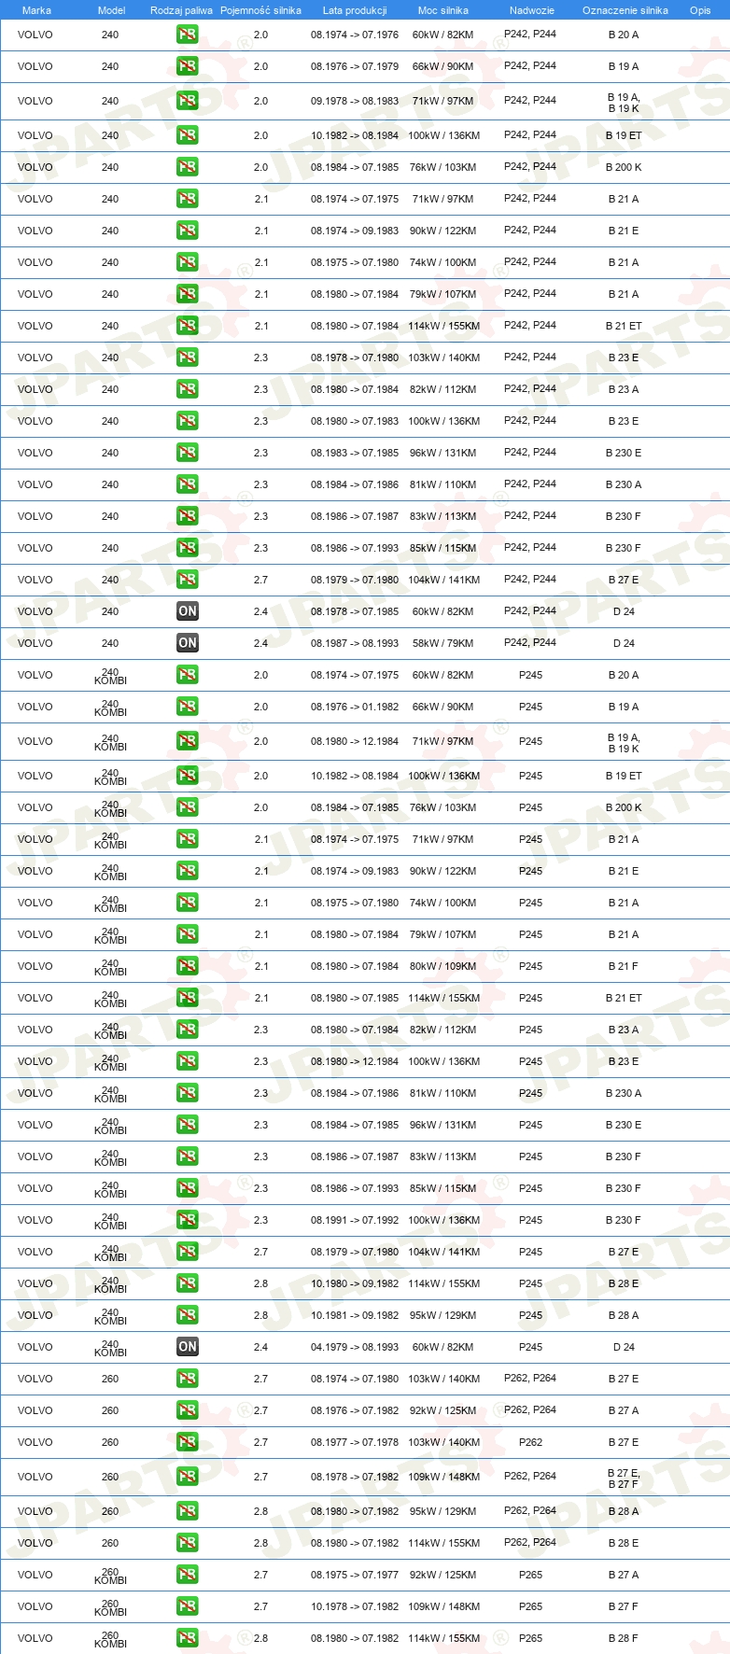The width and height of the screenshot is (730, 1654).
Task: Click petrol icon in the 08.1975 -> 07.1977 row
Action: point(188,1575)
